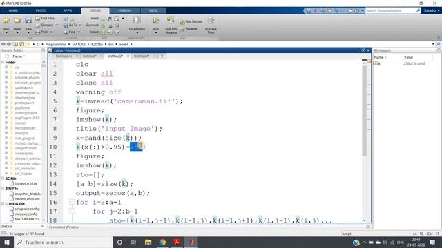Go forward using address bar arrow

pyautogui.click(x=9, y=44)
